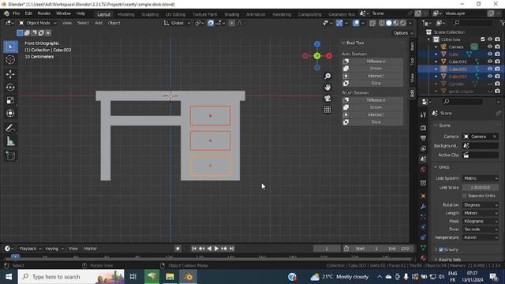The image size is (505, 284).
Task: Toggle camera view with camera icon
Action: click(x=327, y=98)
